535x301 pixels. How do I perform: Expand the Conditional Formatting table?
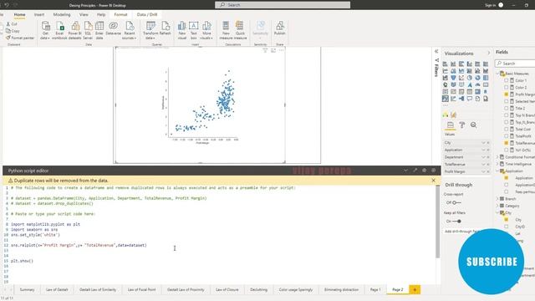pos(497,157)
